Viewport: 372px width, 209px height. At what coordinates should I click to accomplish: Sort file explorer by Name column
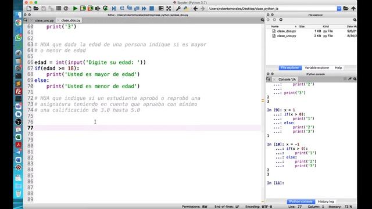275,27
